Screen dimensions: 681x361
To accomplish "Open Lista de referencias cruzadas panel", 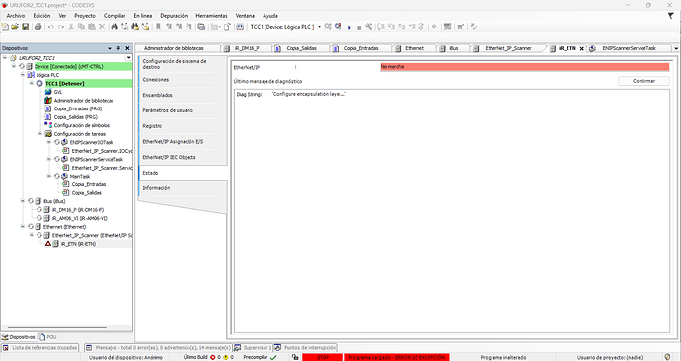I will click(40, 348).
